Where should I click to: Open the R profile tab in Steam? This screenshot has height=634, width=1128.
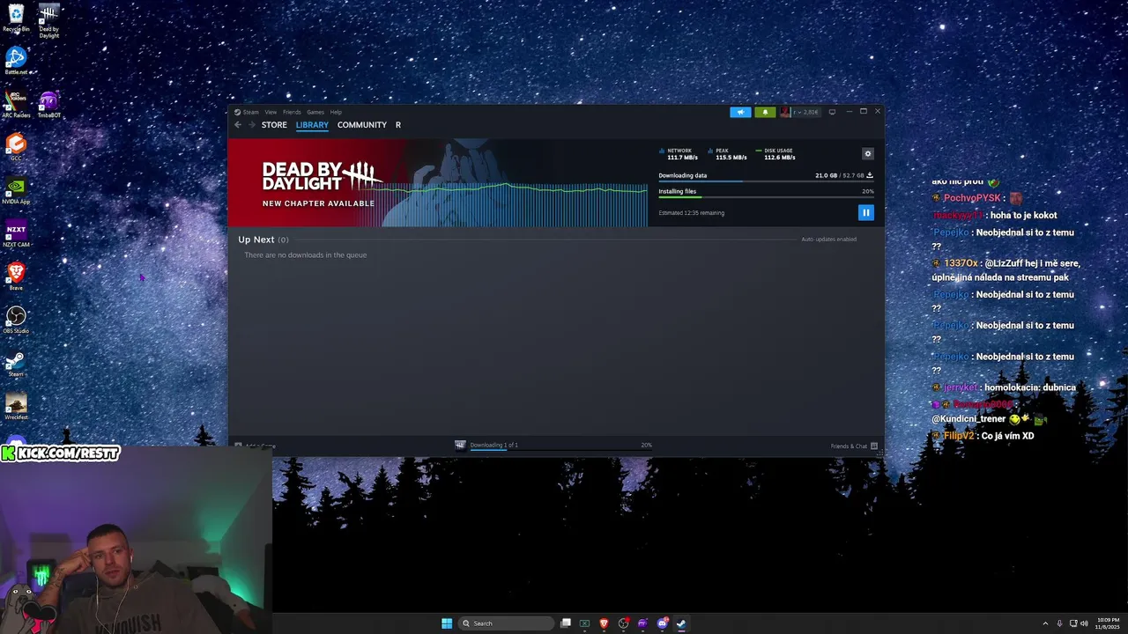(x=398, y=125)
